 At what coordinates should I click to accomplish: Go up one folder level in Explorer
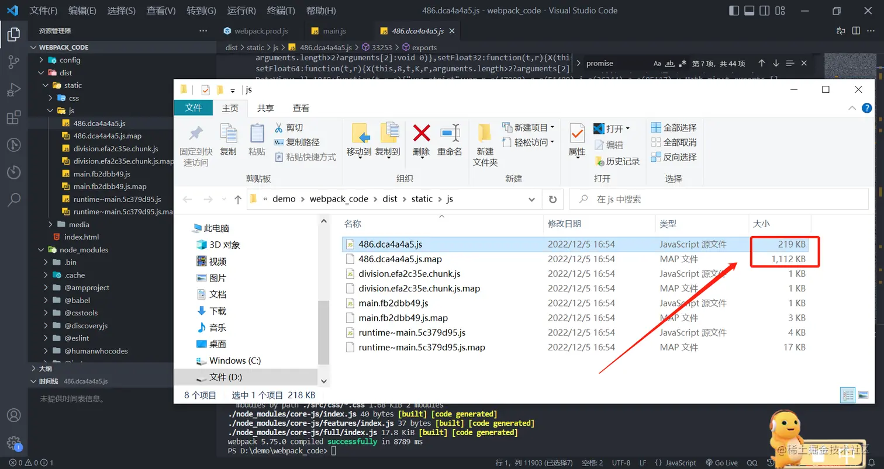[x=237, y=199]
